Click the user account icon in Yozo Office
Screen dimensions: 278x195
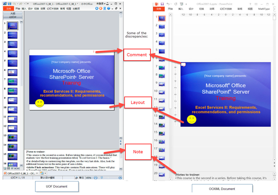click(x=108, y=4)
